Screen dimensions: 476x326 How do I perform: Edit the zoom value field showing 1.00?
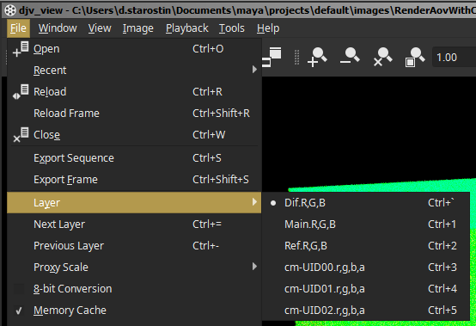455,57
